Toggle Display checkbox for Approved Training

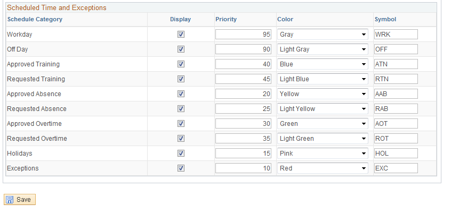coord(181,64)
